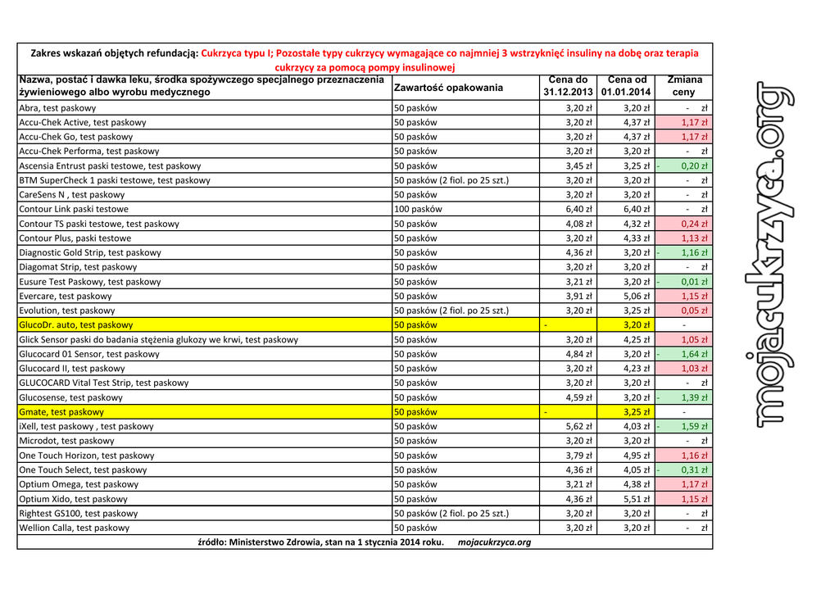839x594 pixels.
Task: Select the Accu-Chek Performa product name
Action: pyautogui.click(x=89, y=152)
